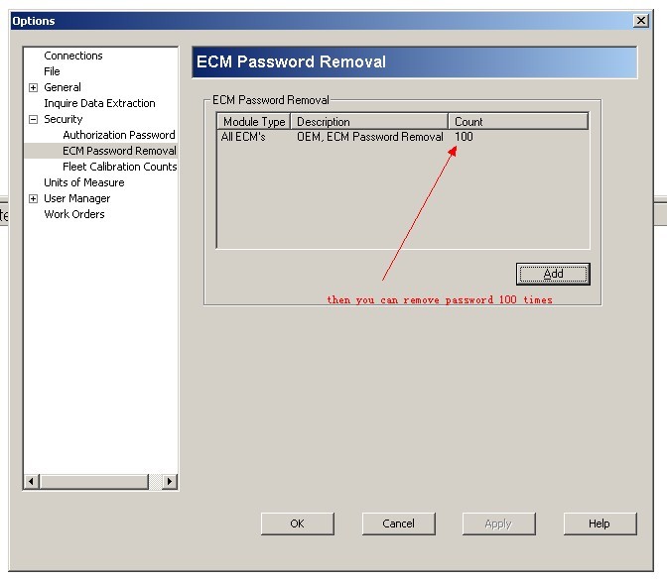Collapse the Security tree node

(x=34, y=119)
